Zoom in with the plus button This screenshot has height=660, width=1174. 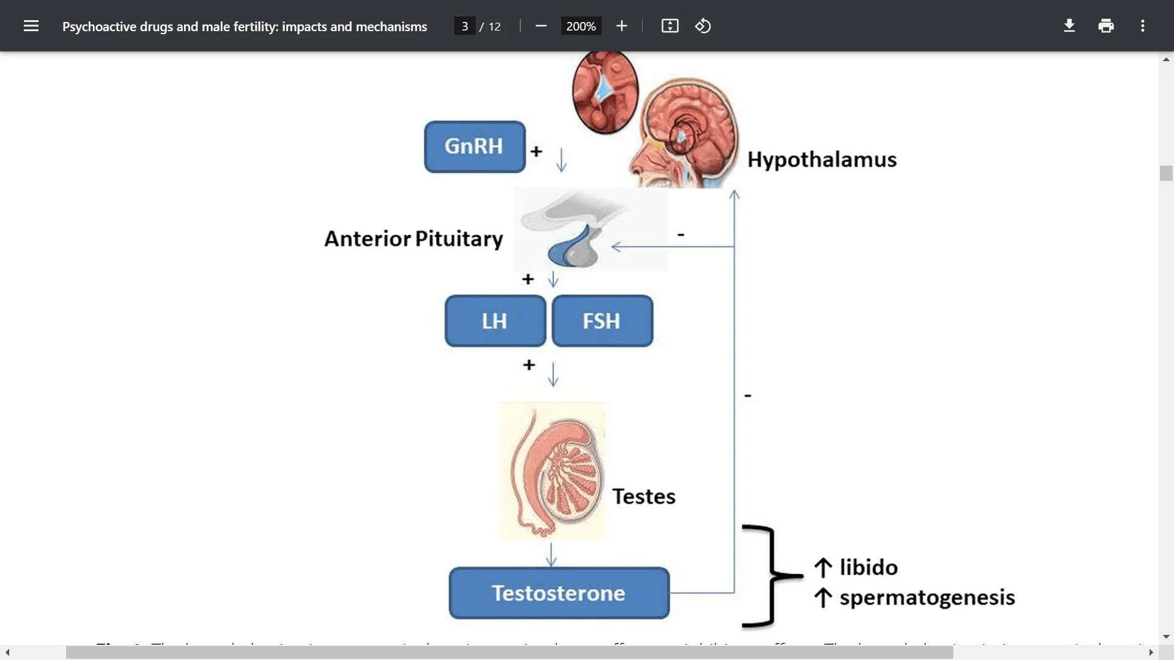tap(621, 26)
